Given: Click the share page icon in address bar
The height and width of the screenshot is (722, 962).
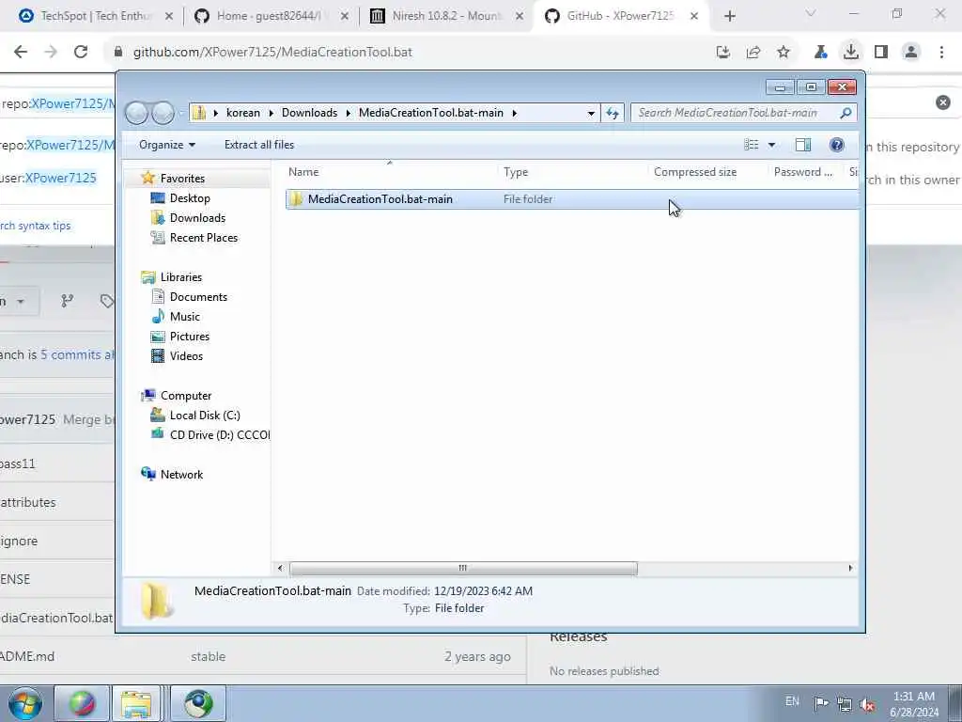Looking at the screenshot, I should pos(753,53).
